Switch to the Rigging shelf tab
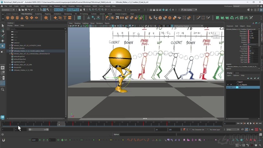263x148 pixels. [x=48, y=14]
